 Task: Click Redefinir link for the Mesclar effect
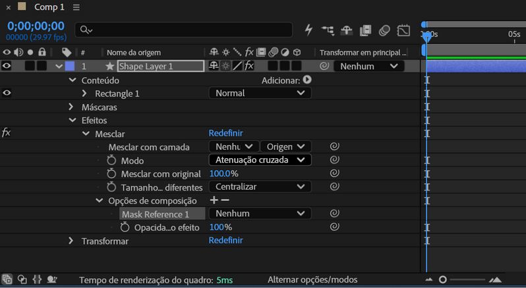coord(226,133)
